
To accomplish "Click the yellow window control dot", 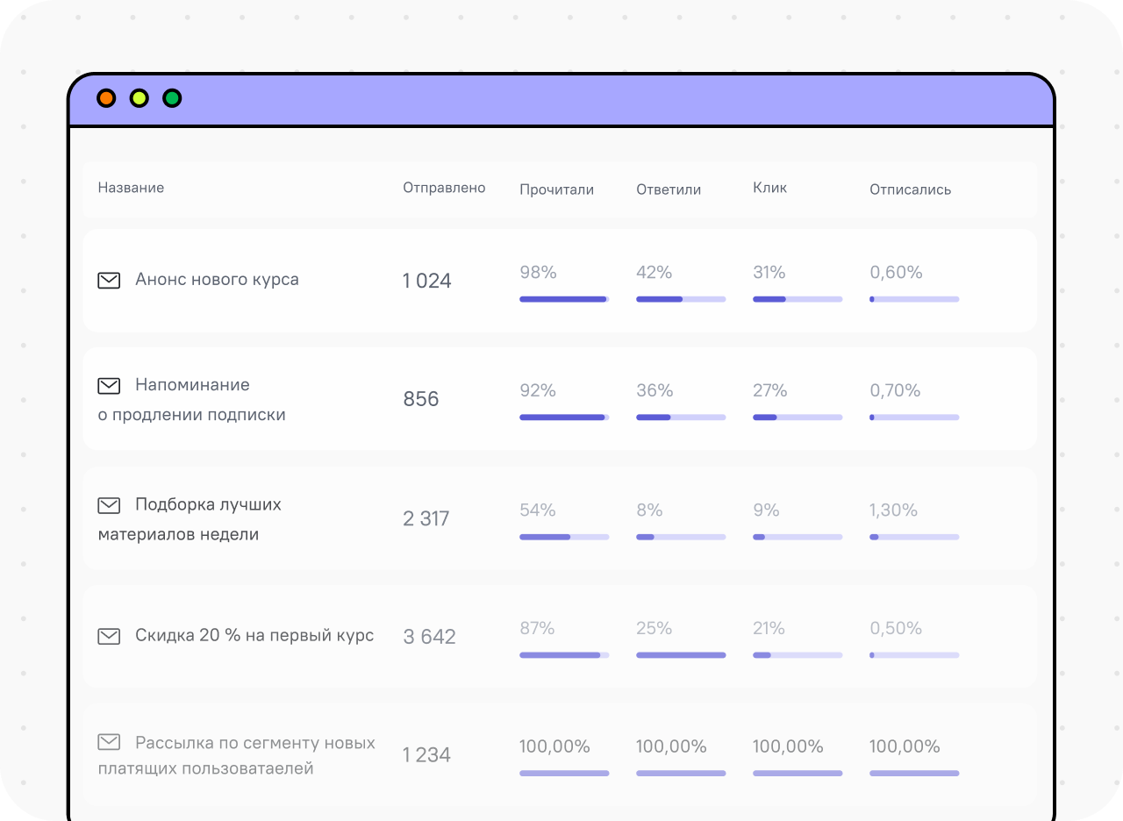I will (x=139, y=98).
